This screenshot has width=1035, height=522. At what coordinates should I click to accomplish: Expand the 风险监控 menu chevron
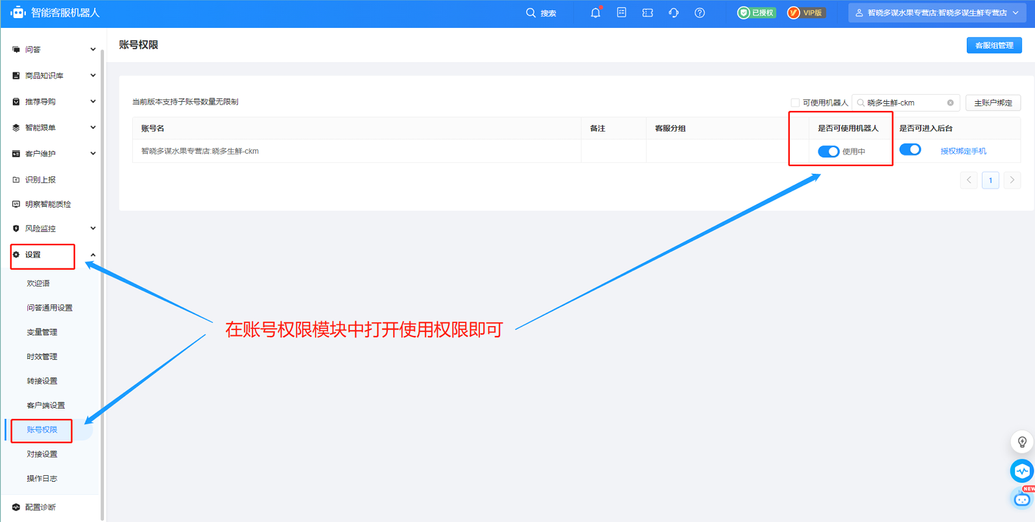[x=93, y=228]
